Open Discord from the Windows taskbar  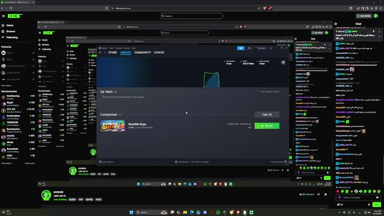pyautogui.click(x=205, y=212)
